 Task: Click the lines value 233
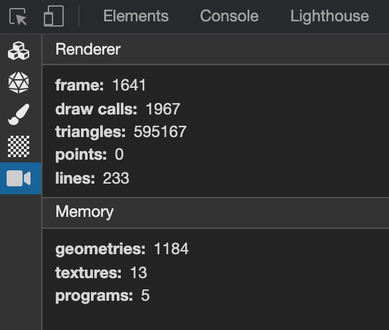[116, 178]
